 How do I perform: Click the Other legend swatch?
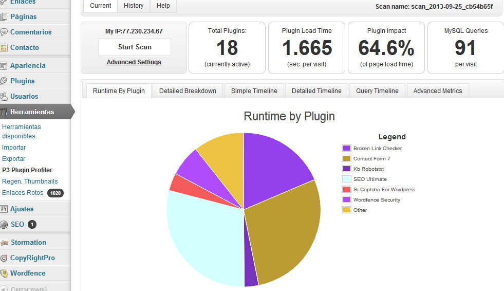346,210
